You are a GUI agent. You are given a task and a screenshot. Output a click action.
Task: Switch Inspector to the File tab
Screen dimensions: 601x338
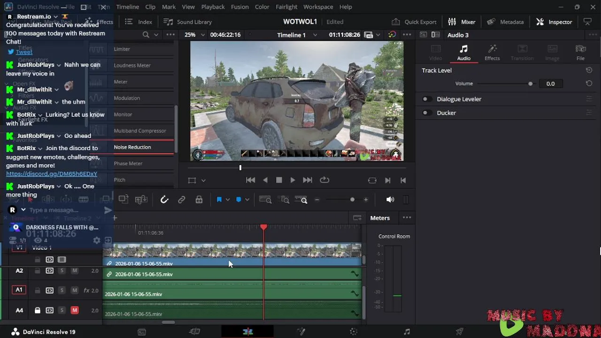580,53
